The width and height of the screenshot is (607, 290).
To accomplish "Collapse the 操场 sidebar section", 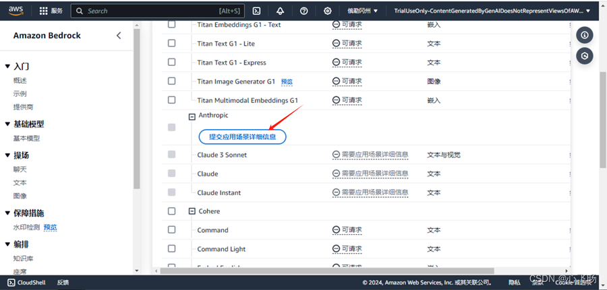I will (7, 155).
